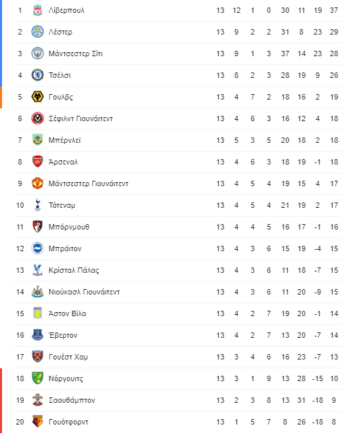
Task: Click the Liverpool club crest
Action: pyautogui.click(x=37, y=10)
